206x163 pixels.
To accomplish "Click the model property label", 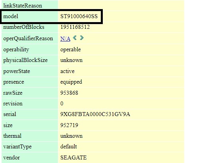I will [11, 16].
